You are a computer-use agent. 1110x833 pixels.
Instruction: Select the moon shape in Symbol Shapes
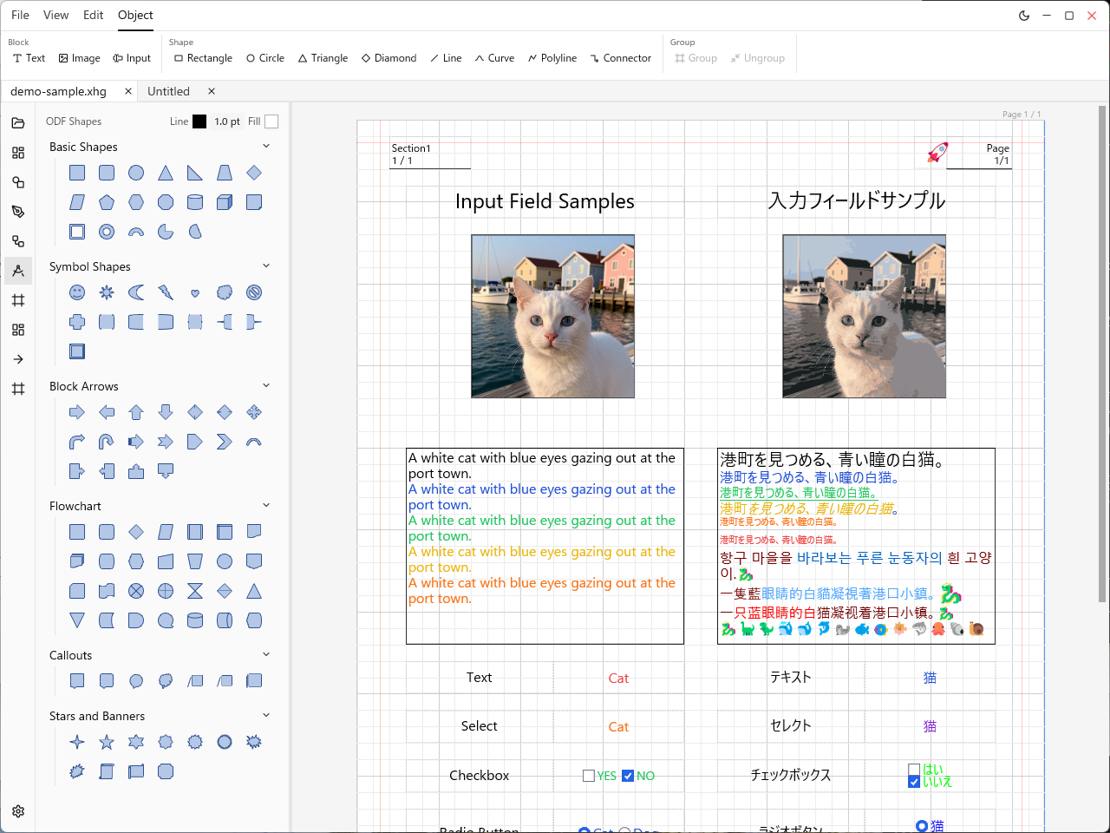(136, 292)
